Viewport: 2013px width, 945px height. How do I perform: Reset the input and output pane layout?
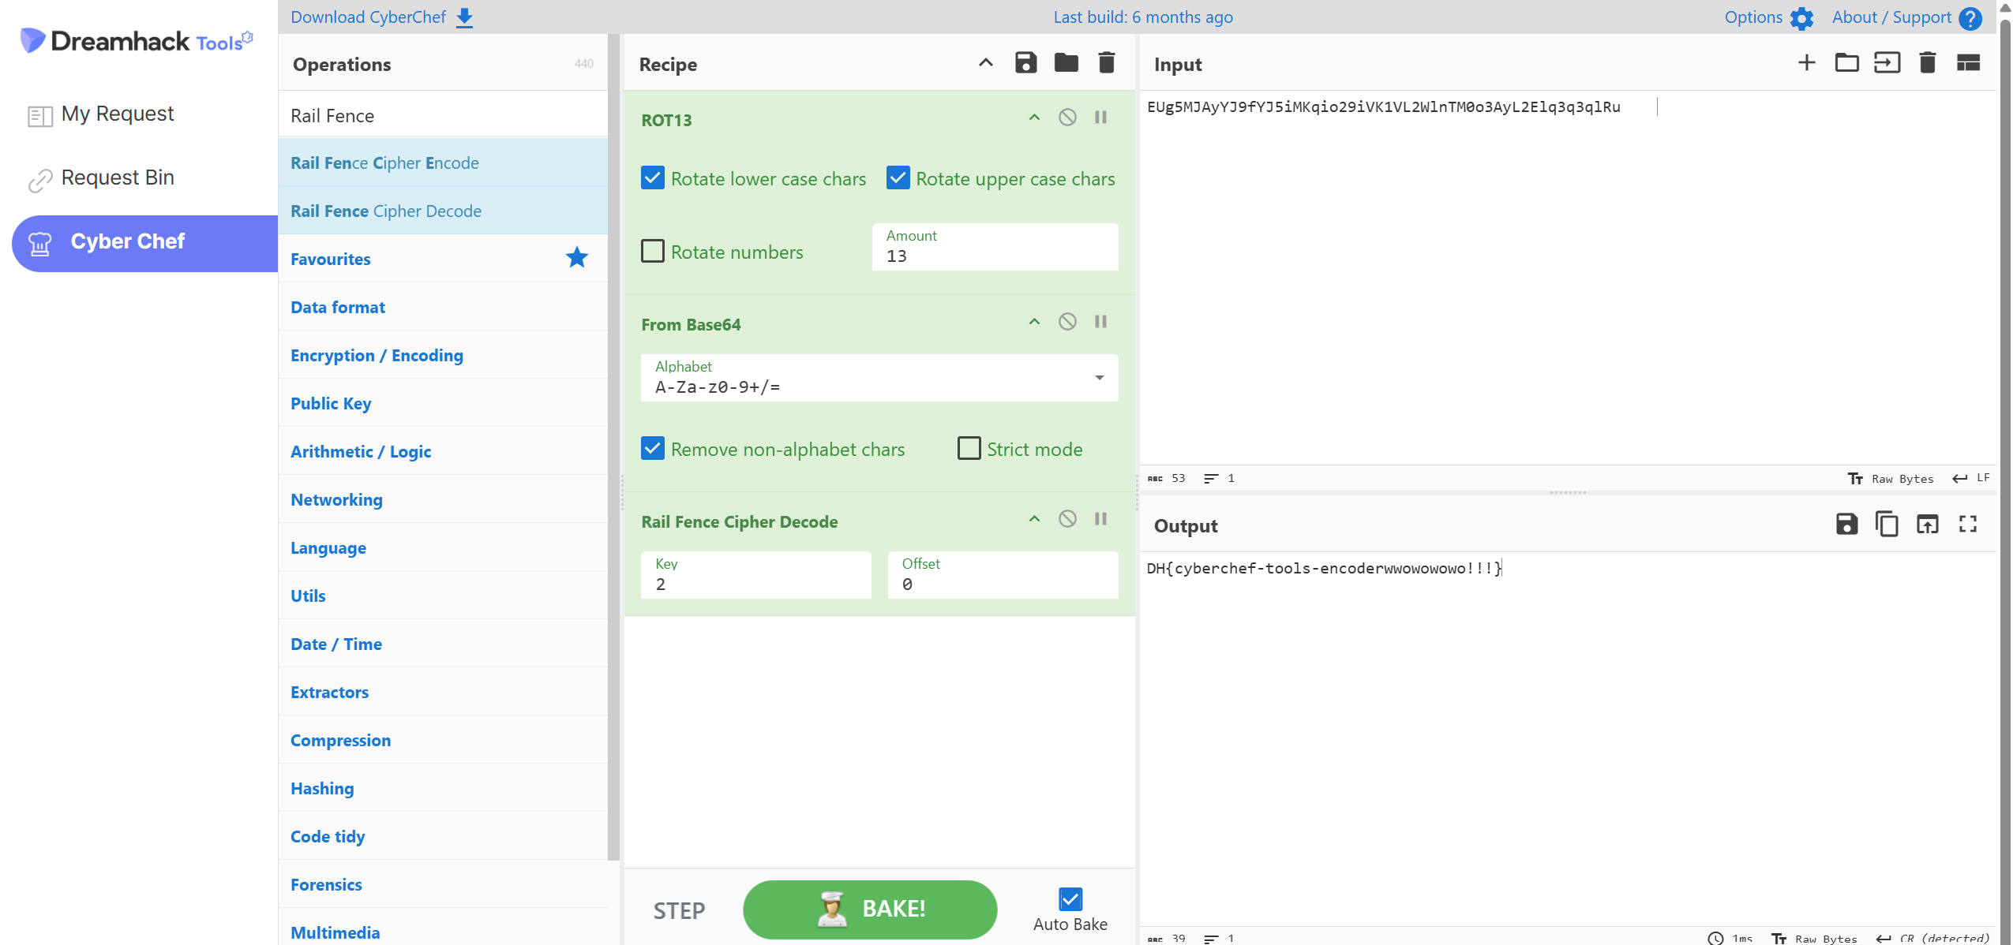(1968, 63)
